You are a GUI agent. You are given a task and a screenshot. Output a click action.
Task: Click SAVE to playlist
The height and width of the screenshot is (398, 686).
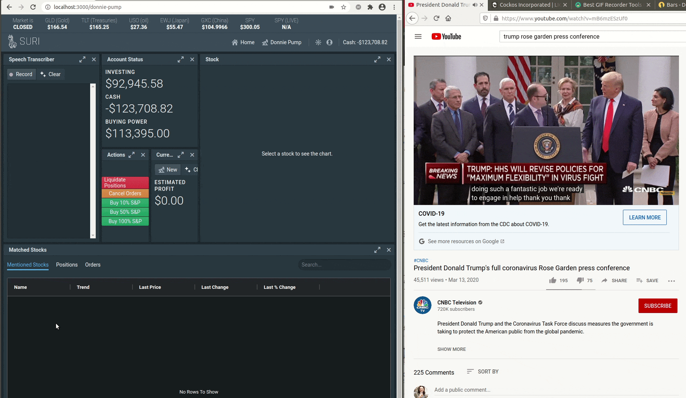pyautogui.click(x=647, y=281)
